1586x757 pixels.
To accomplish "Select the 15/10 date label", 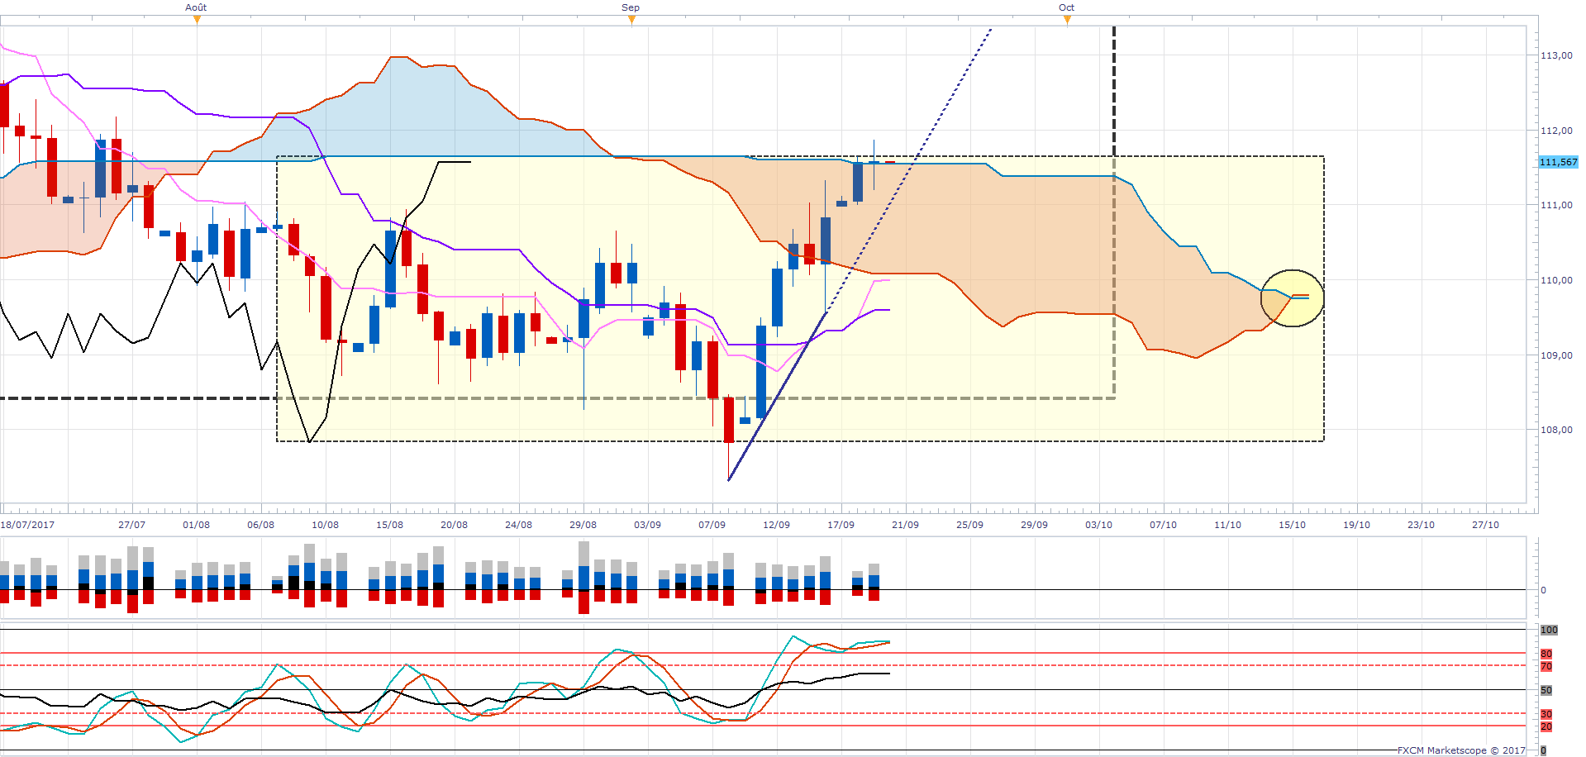I will pos(1292,525).
